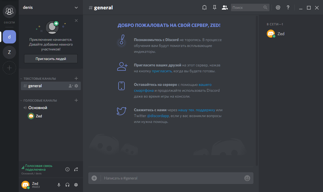Select the #general text channel

(x=51, y=86)
